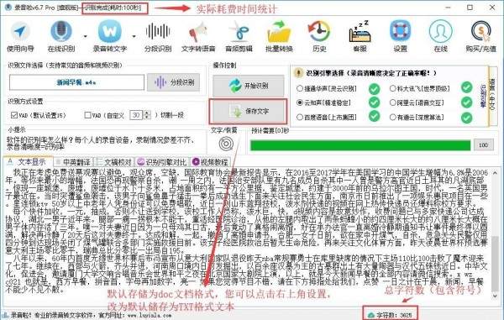The image size is (504, 320).
Task: Click the scrollbar up arrow
Action: 495,173
